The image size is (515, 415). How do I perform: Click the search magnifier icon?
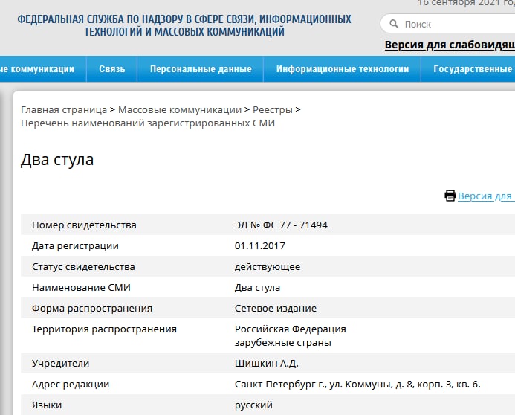[394, 24]
